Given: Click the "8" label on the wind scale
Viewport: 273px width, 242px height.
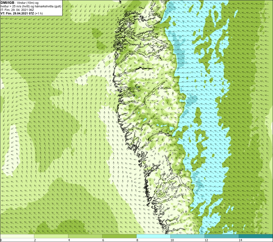Looking at the screenshot, I should click(x=137, y=240).
